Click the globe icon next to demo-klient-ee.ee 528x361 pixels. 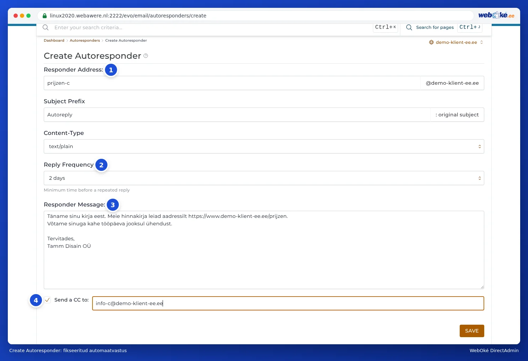[x=431, y=42]
